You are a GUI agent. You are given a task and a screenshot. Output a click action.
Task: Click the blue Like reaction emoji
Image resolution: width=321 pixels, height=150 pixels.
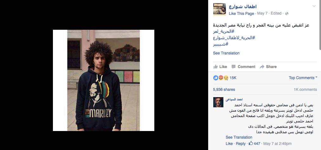click(x=216, y=78)
